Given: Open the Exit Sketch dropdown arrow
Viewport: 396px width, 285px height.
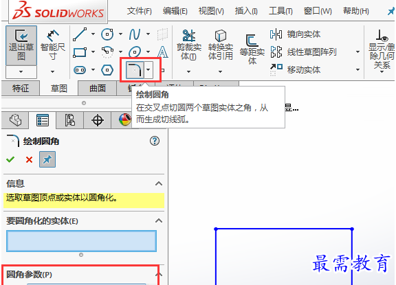Looking at the screenshot, I should pos(21,72).
